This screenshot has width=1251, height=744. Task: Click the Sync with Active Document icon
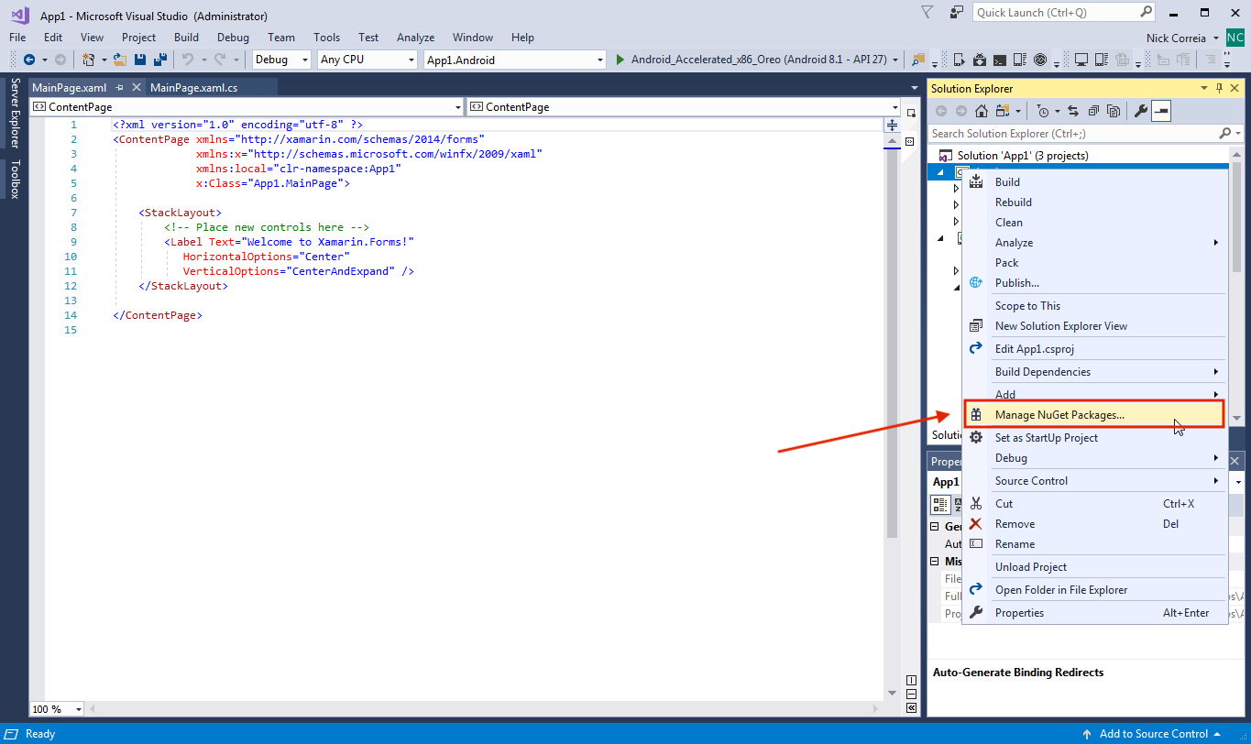click(1073, 111)
